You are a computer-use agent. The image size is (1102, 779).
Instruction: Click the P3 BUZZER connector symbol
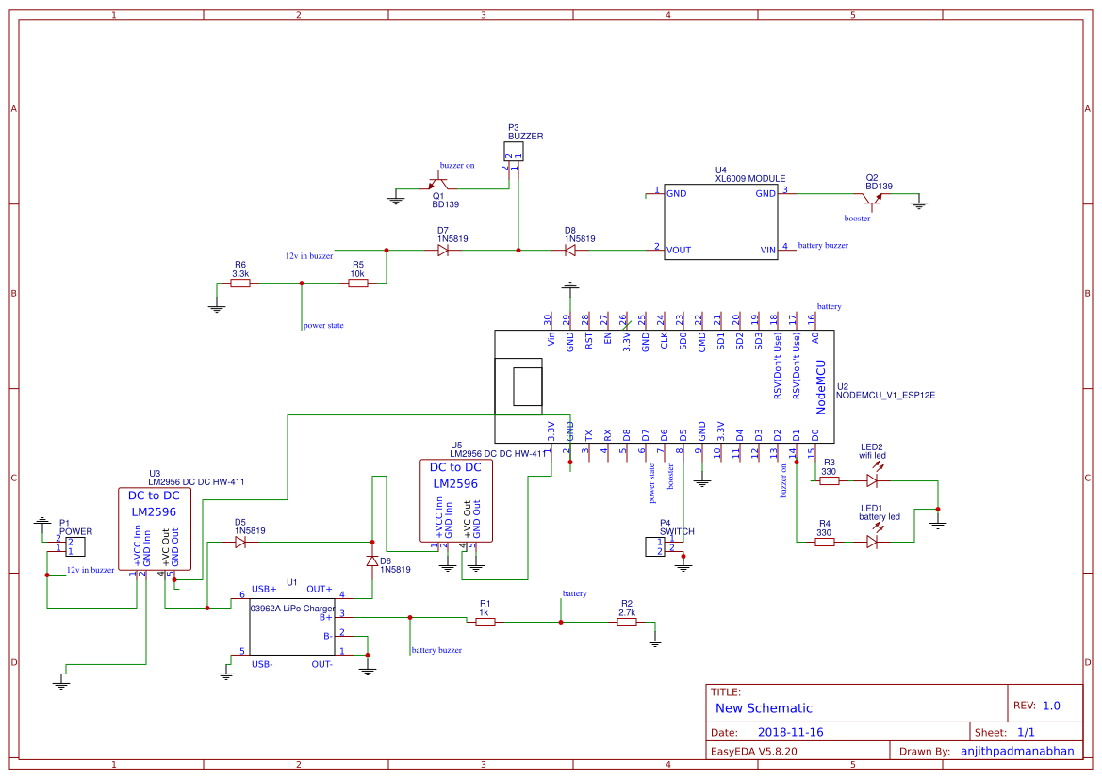click(514, 151)
